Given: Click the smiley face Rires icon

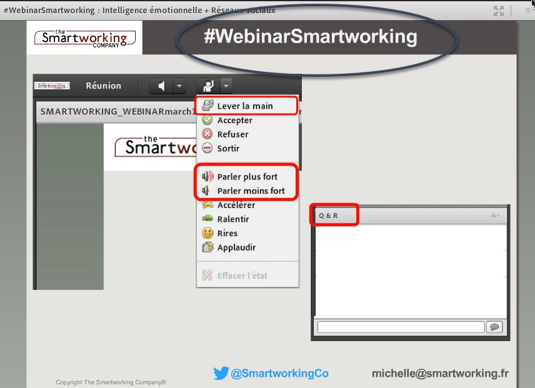Looking at the screenshot, I should pyautogui.click(x=207, y=233).
